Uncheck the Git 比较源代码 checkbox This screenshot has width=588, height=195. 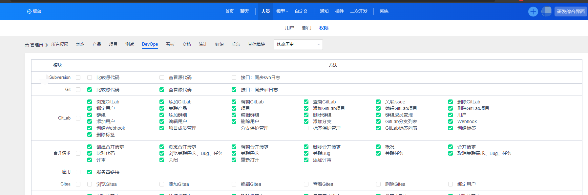tap(90, 90)
